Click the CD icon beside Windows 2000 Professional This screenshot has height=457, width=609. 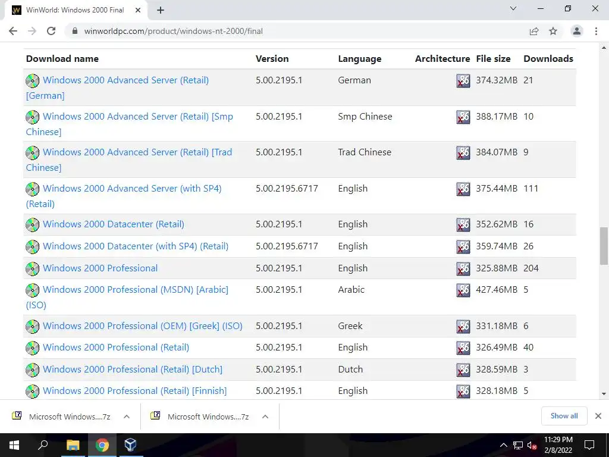pos(33,268)
